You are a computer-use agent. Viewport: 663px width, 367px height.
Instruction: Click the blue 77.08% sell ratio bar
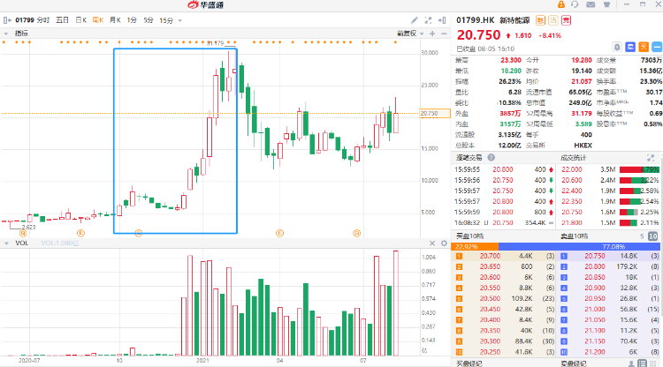[x=579, y=247]
